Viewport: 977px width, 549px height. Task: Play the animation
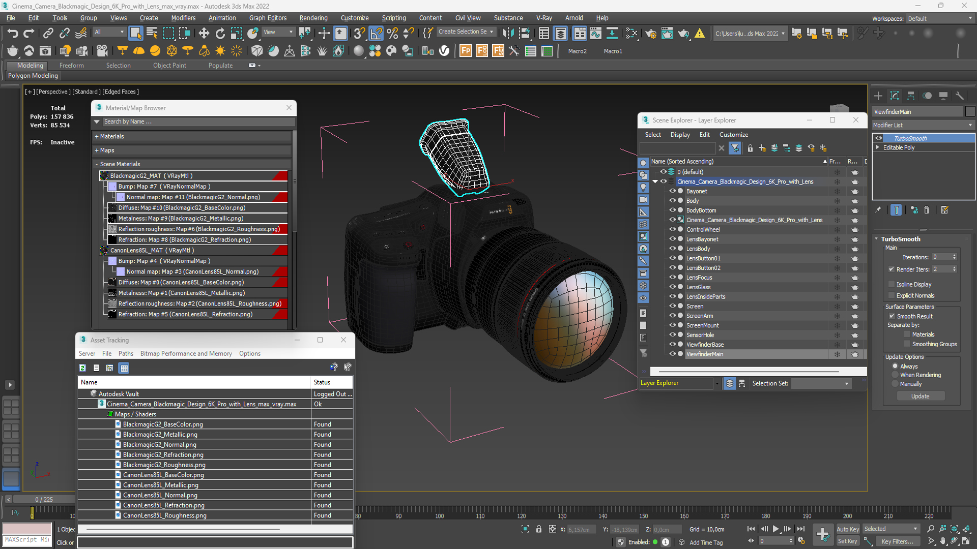pyautogui.click(x=775, y=529)
